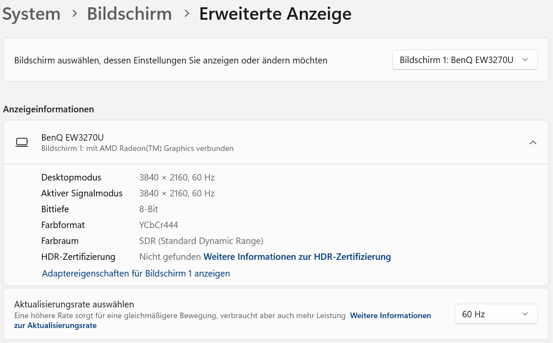
Task: Open Adaptereigenschaften für Bildschirm 1 anzeigen
Action: point(136,273)
